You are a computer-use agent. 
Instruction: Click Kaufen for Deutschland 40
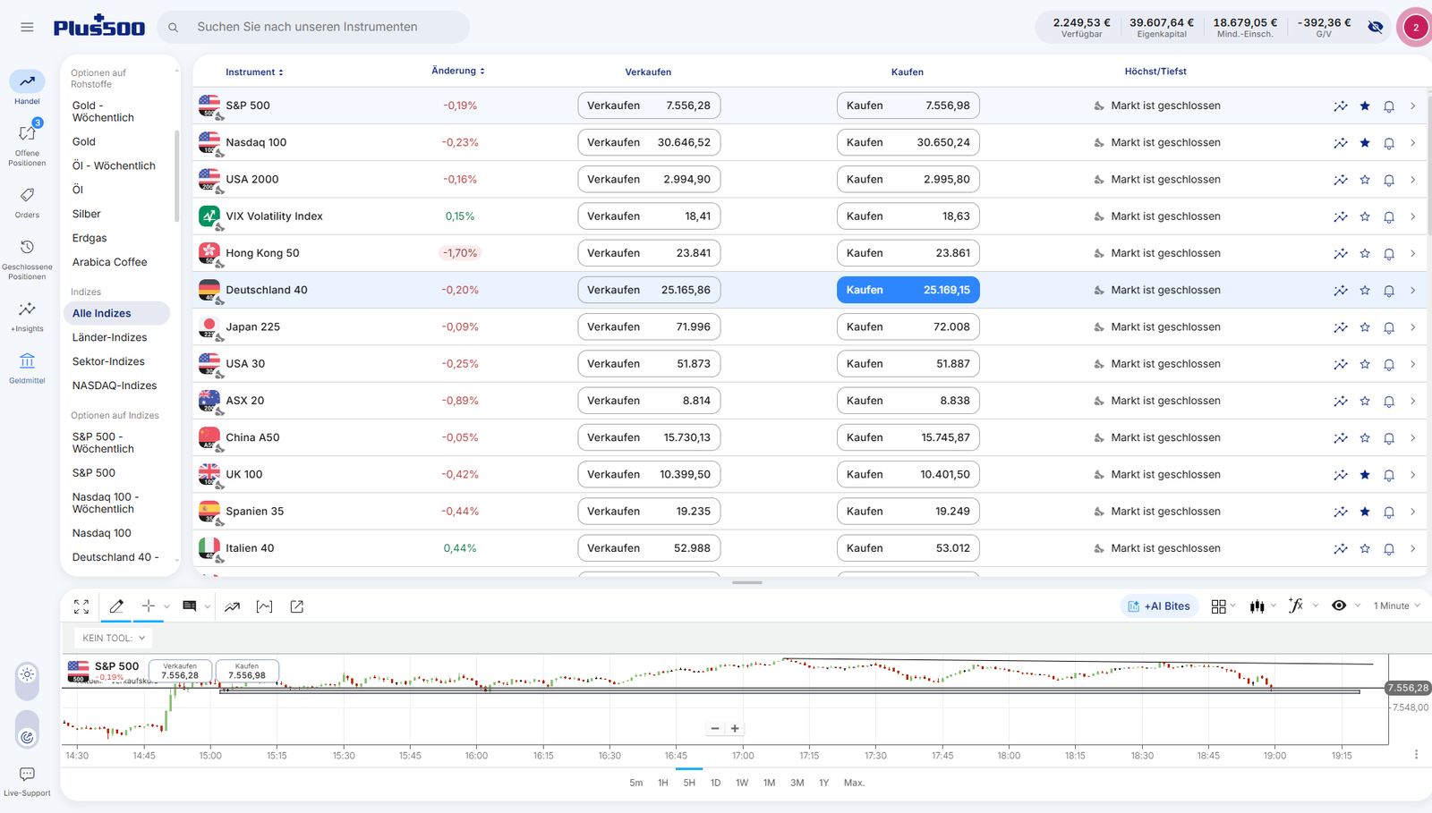tap(908, 290)
